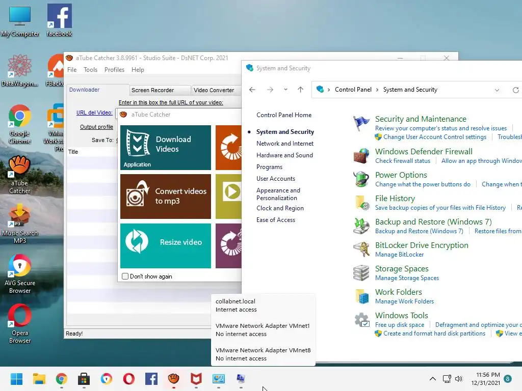Screen dimensions: 522x391
Task: Open the facebook desktop shortcut
Action: tap(59, 20)
